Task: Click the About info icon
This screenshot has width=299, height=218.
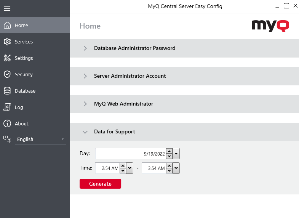Action: tap(7, 124)
